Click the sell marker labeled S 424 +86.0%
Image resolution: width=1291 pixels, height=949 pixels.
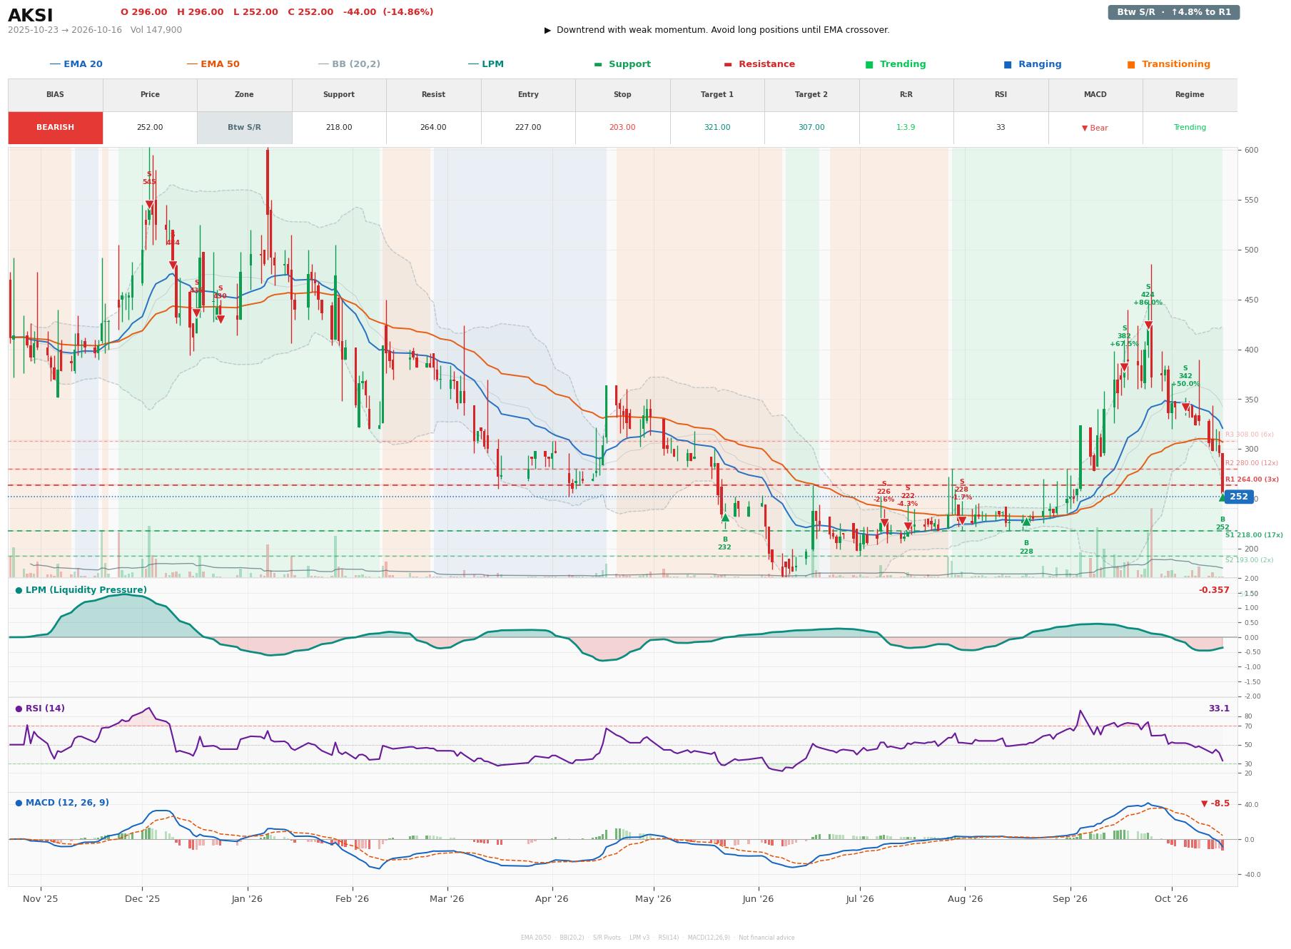point(1148,325)
